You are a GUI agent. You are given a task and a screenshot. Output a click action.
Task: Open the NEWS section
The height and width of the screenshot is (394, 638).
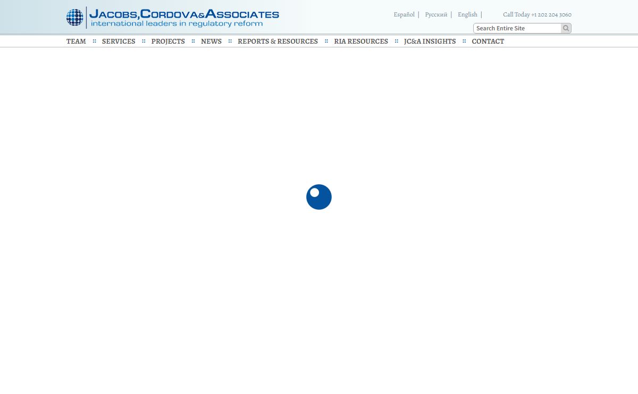[x=211, y=41]
